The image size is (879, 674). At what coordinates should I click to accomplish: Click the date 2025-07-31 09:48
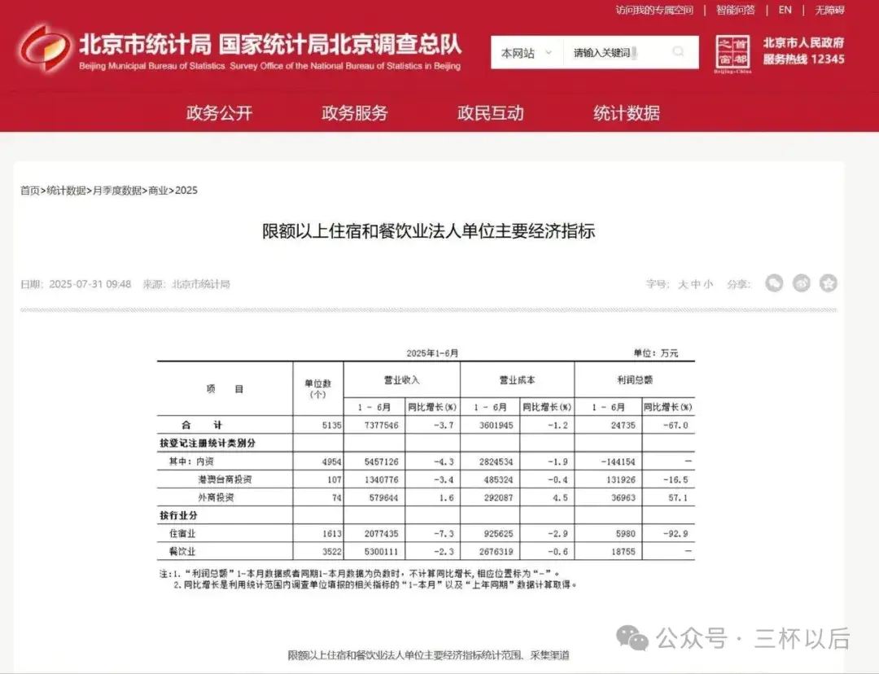(x=90, y=284)
